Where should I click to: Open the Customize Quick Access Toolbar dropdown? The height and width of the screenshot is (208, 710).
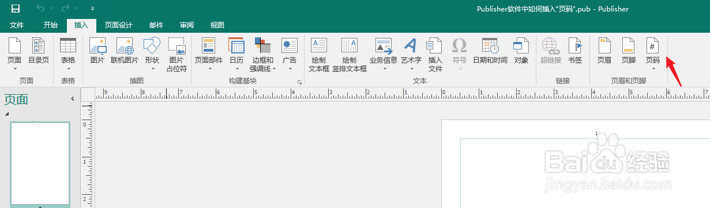93,9
